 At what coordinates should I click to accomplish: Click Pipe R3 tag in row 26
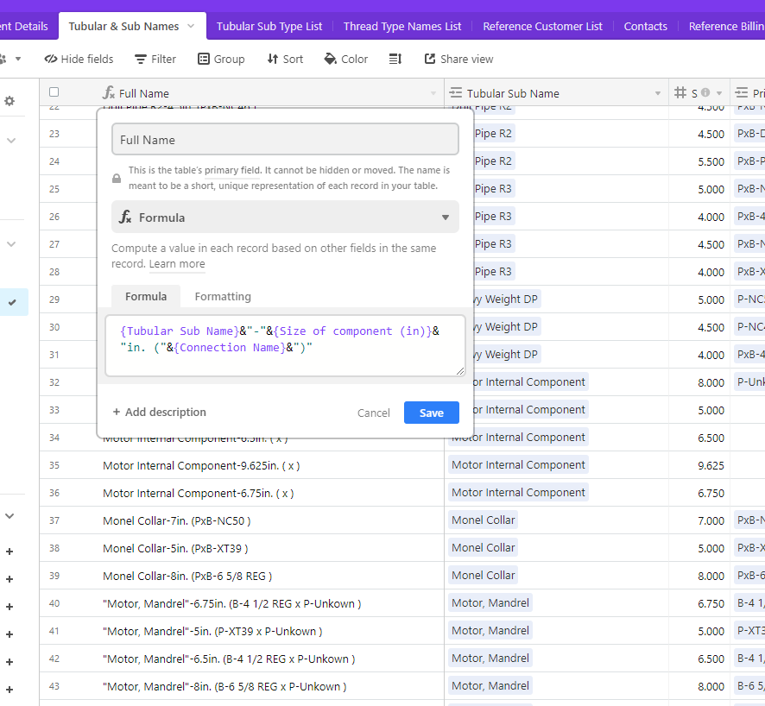pos(493,216)
